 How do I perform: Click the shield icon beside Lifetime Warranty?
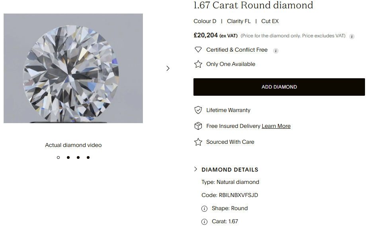pos(198,110)
